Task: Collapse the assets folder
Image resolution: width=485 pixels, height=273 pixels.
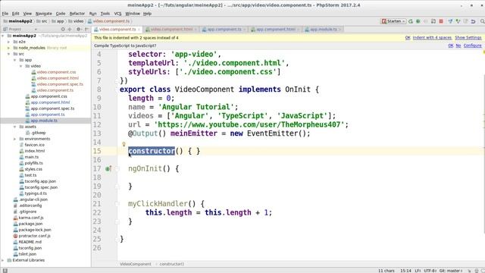Action: point(14,127)
